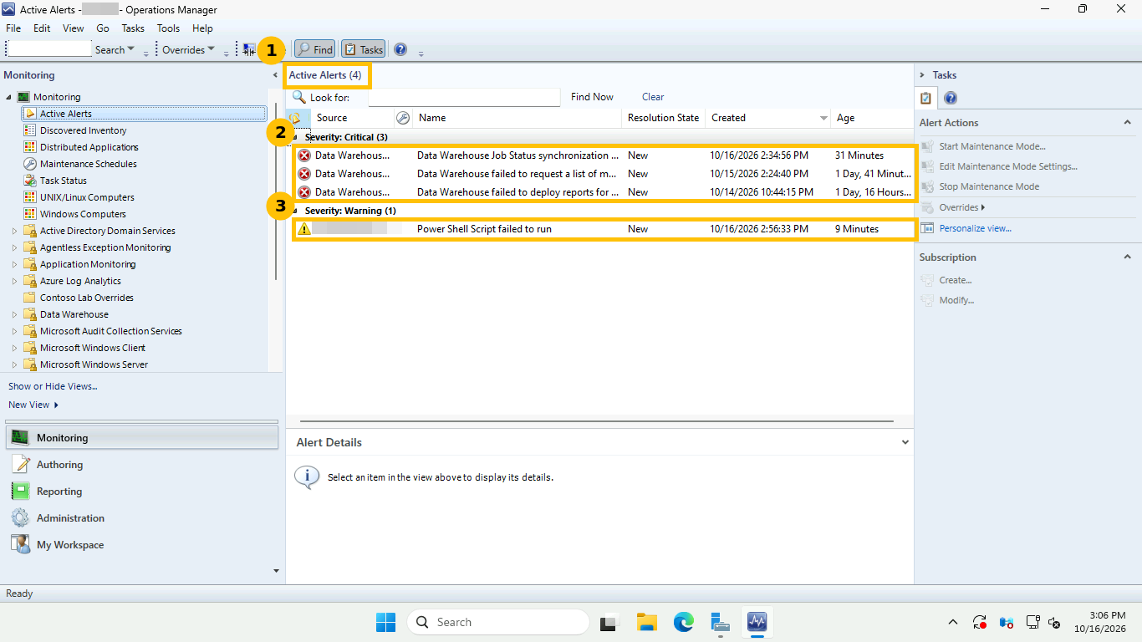Image resolution: width=1142 pixels, height=642 pixels.
Task: Open Discovered Inventory view
Action: 83,130
